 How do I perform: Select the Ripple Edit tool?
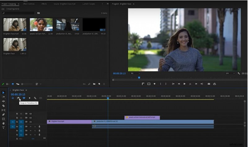(x=3, y=101)
